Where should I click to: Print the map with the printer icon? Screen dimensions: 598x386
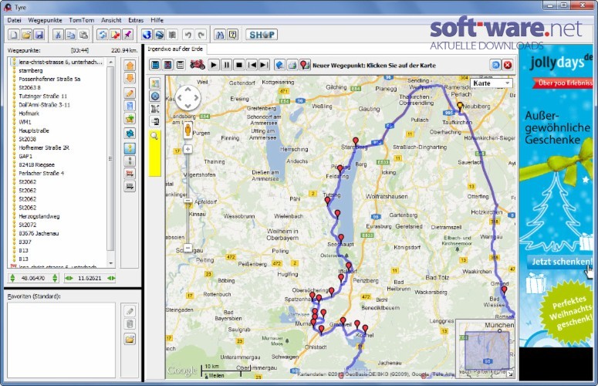[x=292, y=65]
